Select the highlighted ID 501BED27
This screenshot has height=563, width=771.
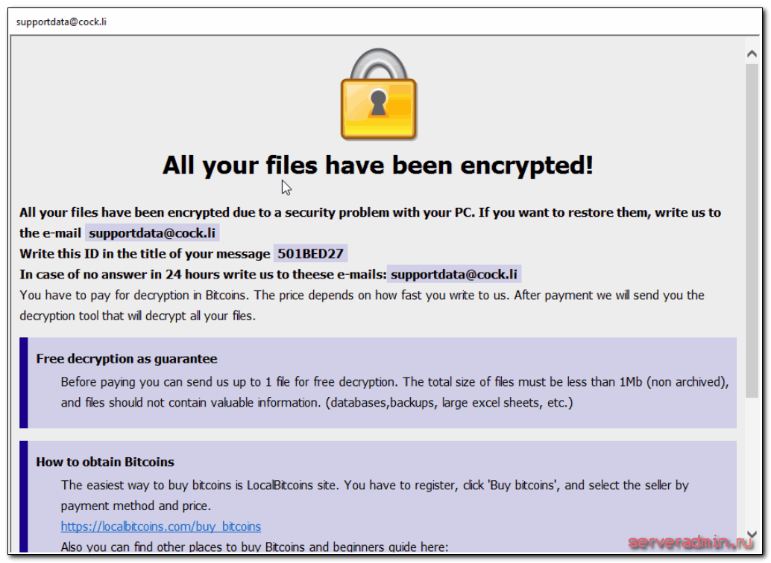[x=310, y=254]
